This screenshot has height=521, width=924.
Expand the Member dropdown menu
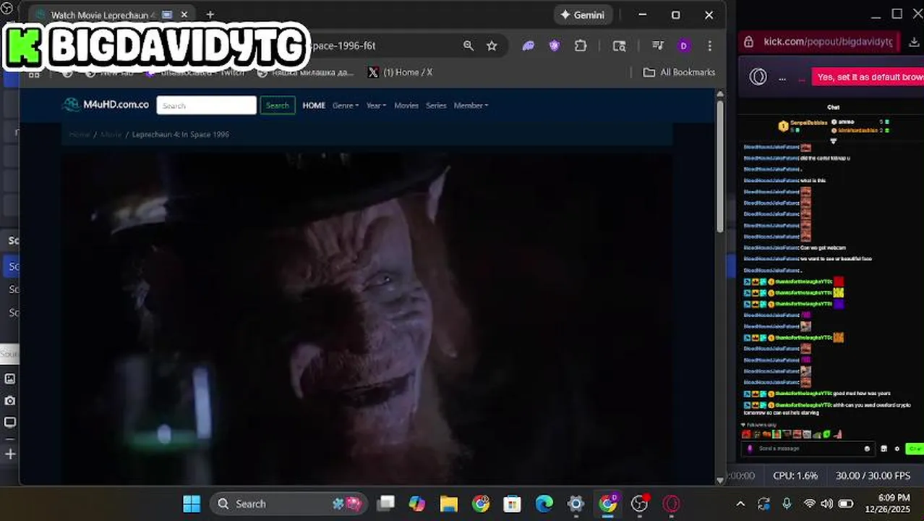click(471, 106)
